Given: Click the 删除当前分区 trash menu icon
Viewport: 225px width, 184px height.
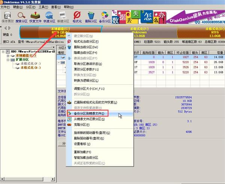Looking at the screenshot, I should click(x=69, y=47).
